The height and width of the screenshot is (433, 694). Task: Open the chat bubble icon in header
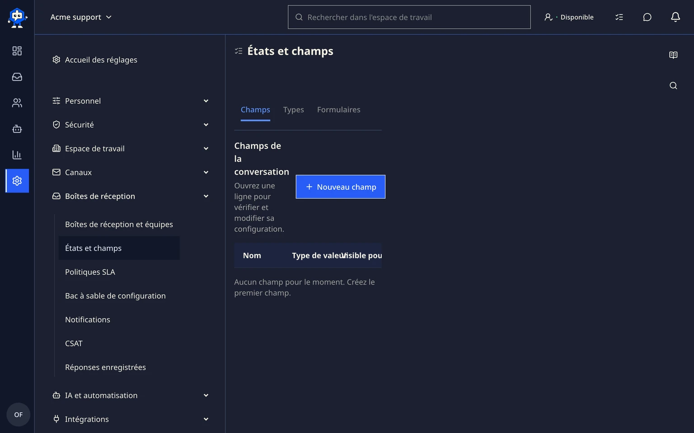647,17
